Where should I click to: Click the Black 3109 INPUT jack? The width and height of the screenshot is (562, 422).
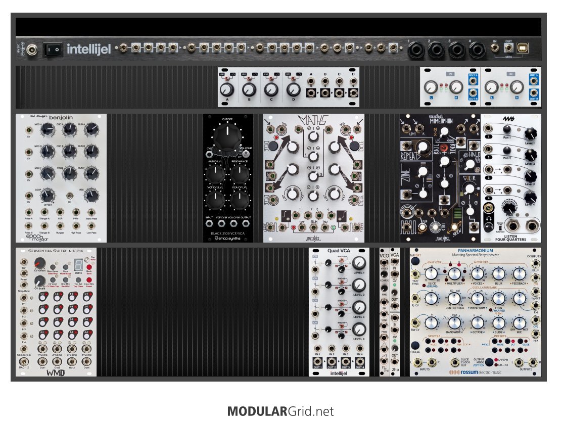pyautogui.click(x=209, y=224)
